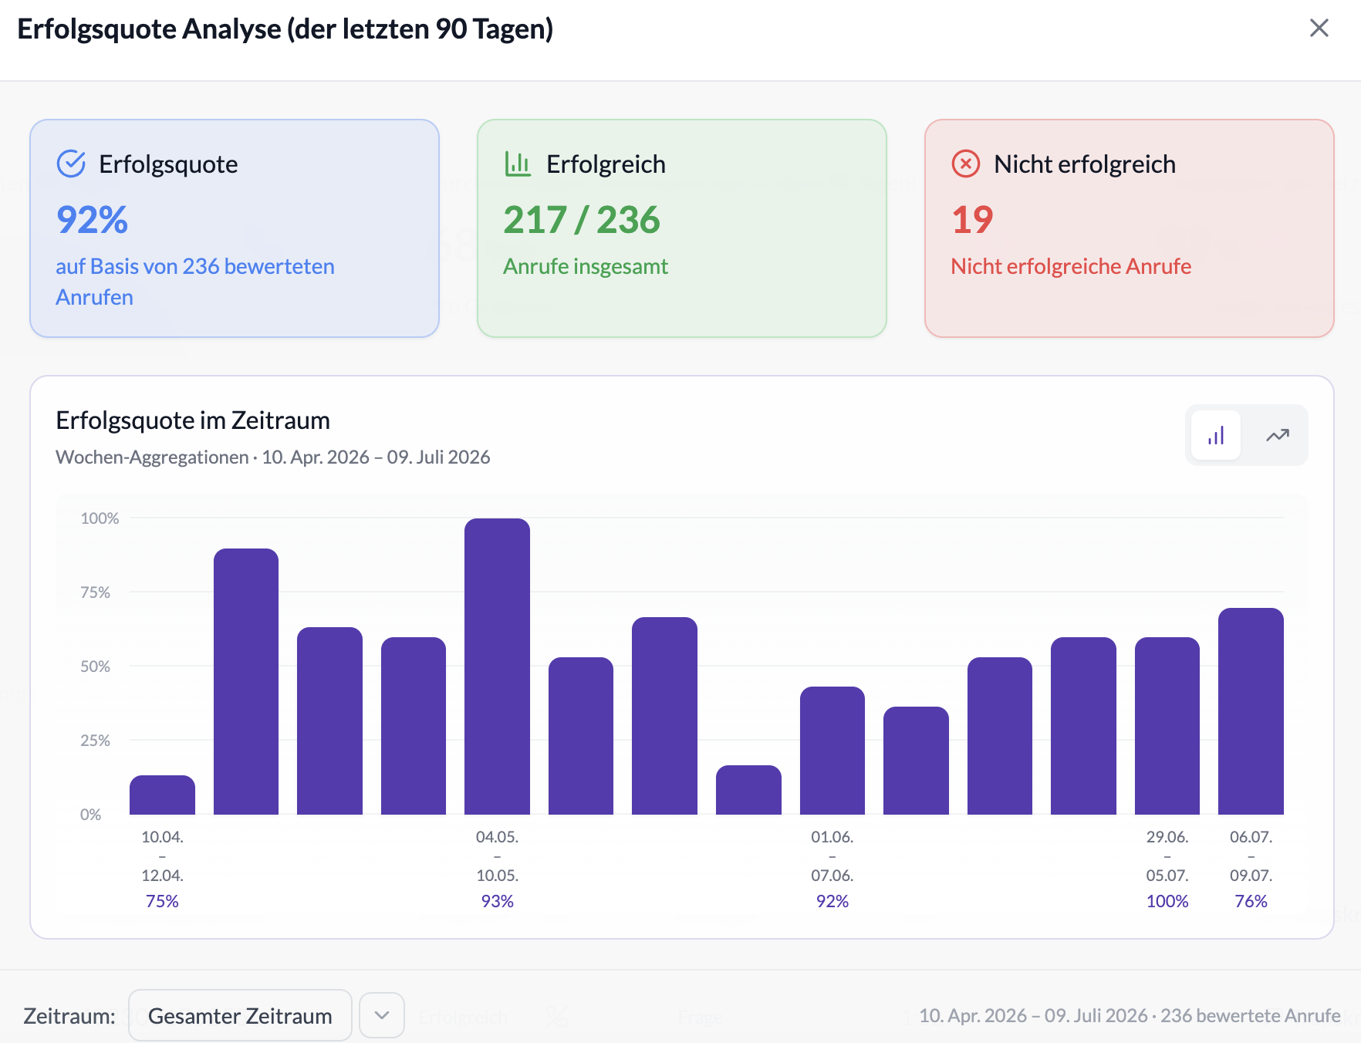Click the Wochen-Aggregationen date range subtitle
Screen dimensions: 1361x1043
coord(273,457)
